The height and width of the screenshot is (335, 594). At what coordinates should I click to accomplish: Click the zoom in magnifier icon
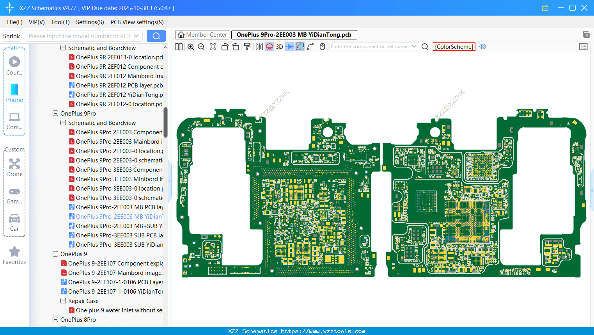coord(191,47)
